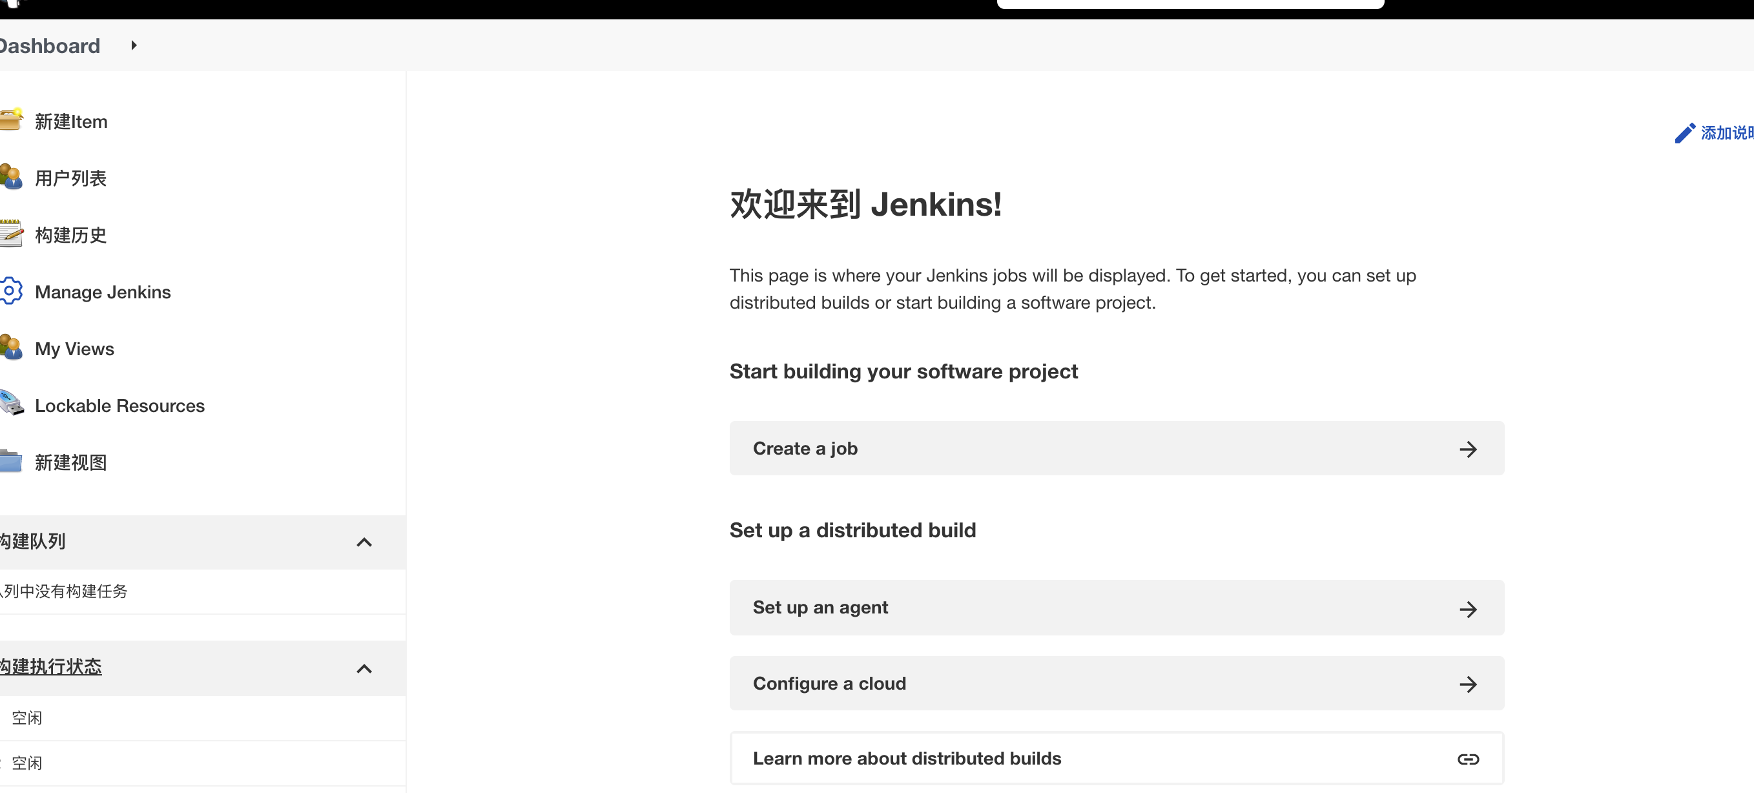Collapse the 构建执行状态 panel chevron

(x=364, y=668)
